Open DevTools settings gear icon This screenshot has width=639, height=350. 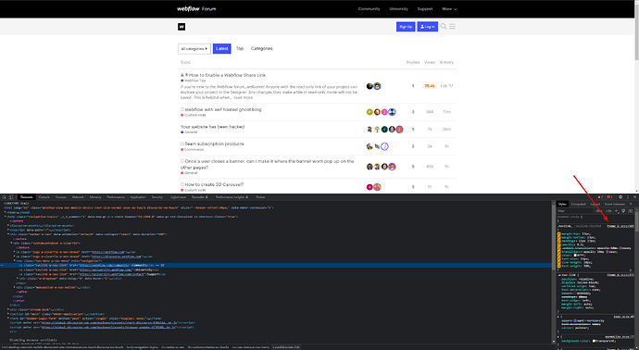[x=620, y=197]
